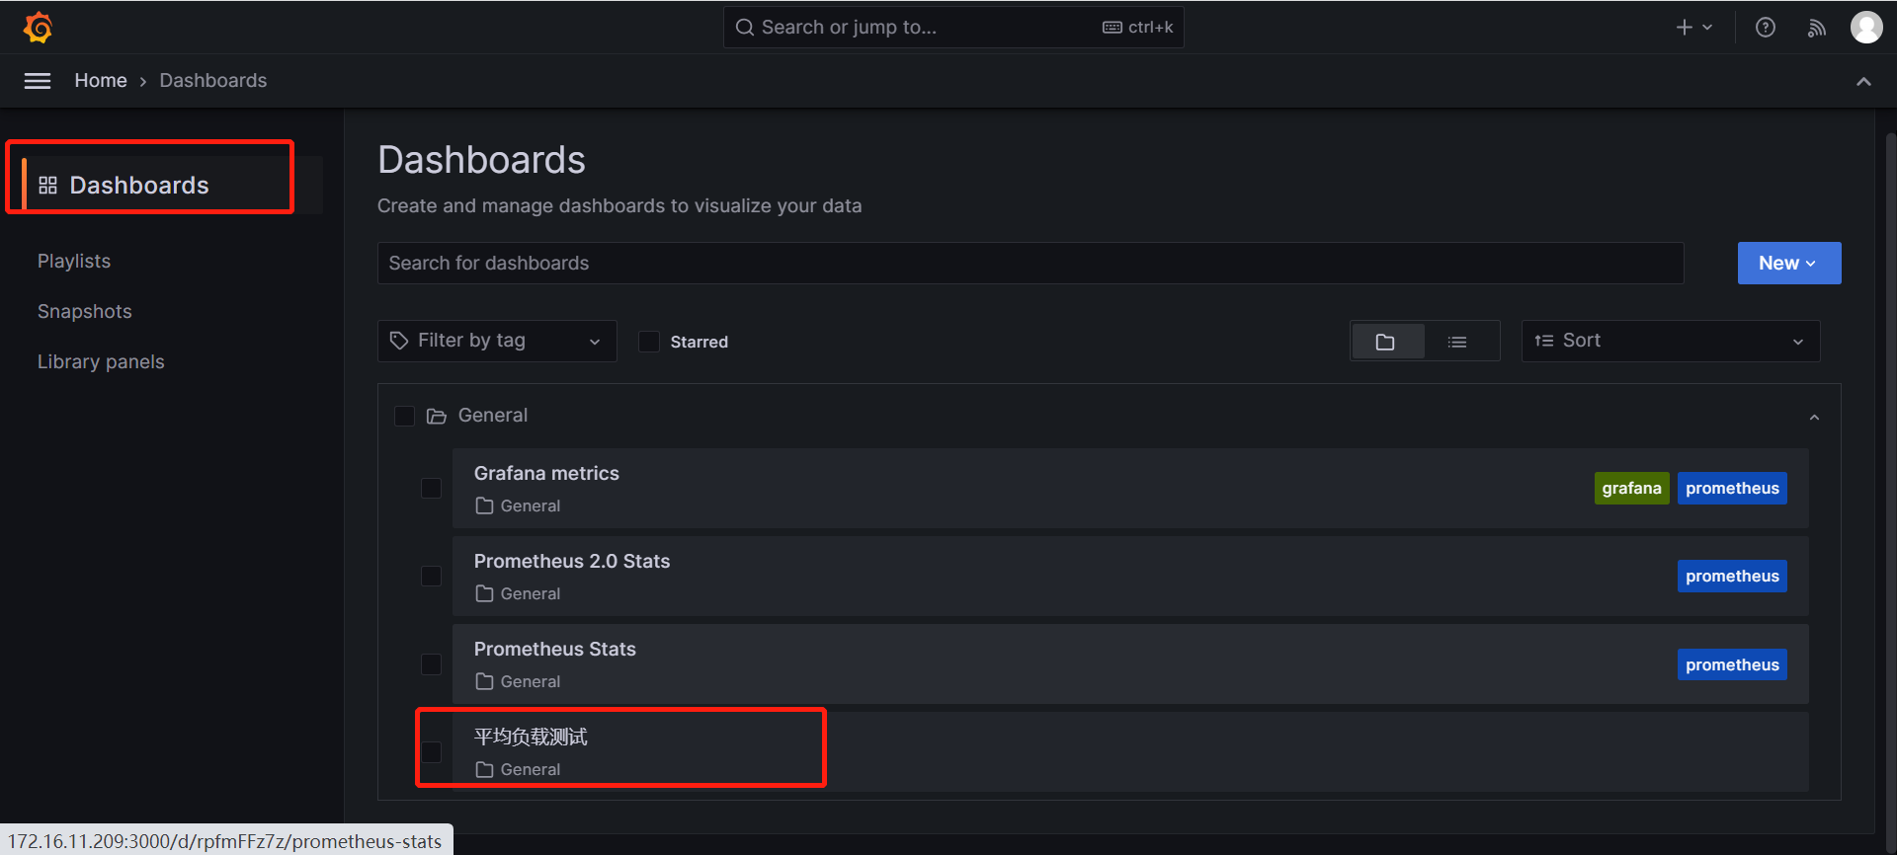The width and height of the screenshot is (1897, 855).
Task: Open the hamburger navigation menu
Action: (38, 81)
